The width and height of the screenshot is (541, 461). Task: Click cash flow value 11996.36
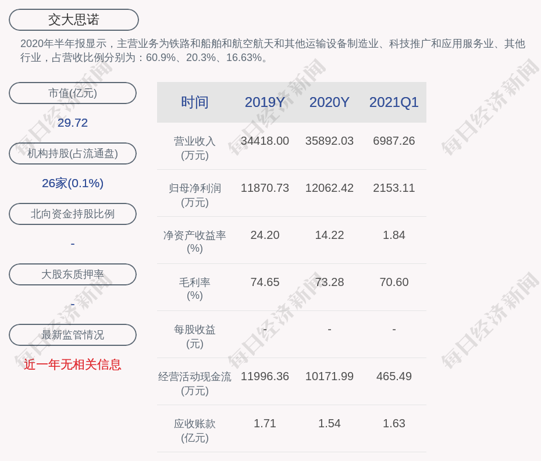(x=265, y=376)
